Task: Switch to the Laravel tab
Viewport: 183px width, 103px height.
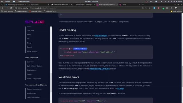Action: pos(130,5)
